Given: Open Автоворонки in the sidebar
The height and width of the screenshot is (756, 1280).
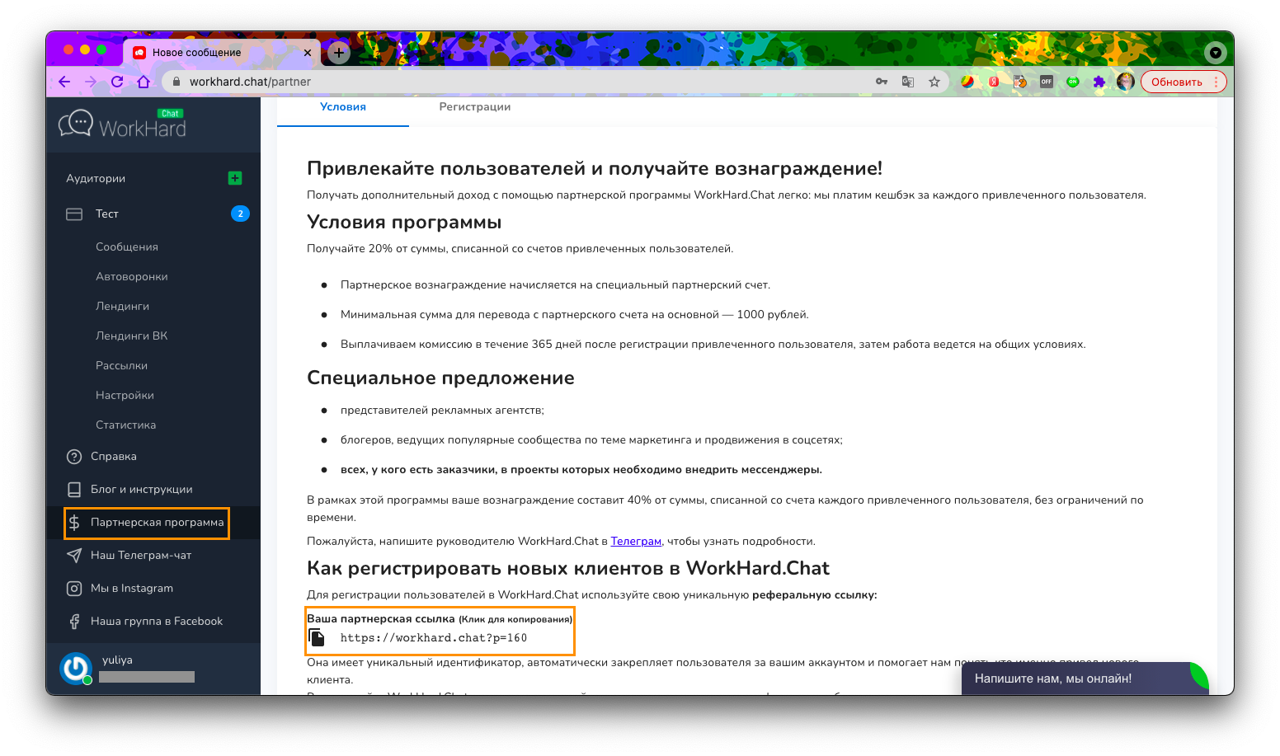Looking at the screenshot, I should click(132, 276).
